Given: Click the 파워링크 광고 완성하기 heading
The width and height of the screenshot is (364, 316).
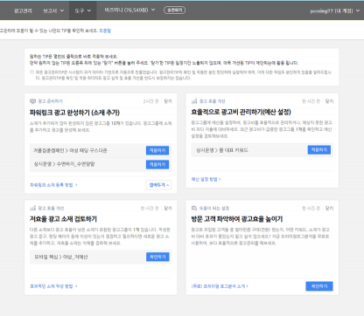Looking at the screenshot, I should tap(74, 113).
